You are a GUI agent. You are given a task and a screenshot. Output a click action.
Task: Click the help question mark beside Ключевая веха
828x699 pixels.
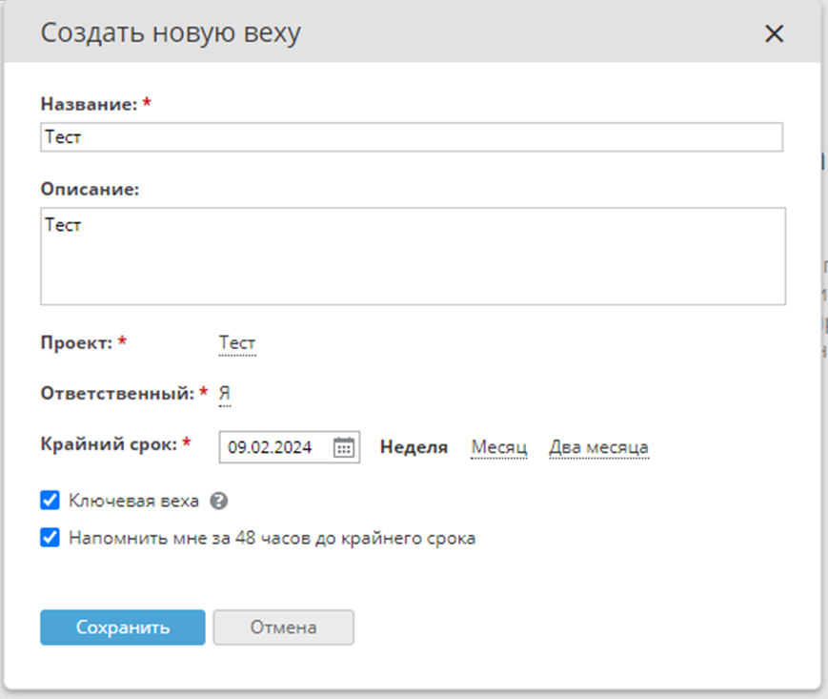click(x=219, y=501)
